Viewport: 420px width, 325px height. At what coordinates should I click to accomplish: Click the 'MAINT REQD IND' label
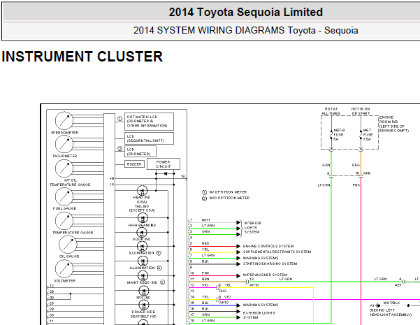[x=142, y=282]
